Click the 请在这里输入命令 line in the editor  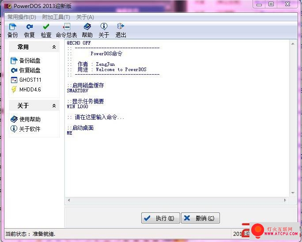click(96, 117)
